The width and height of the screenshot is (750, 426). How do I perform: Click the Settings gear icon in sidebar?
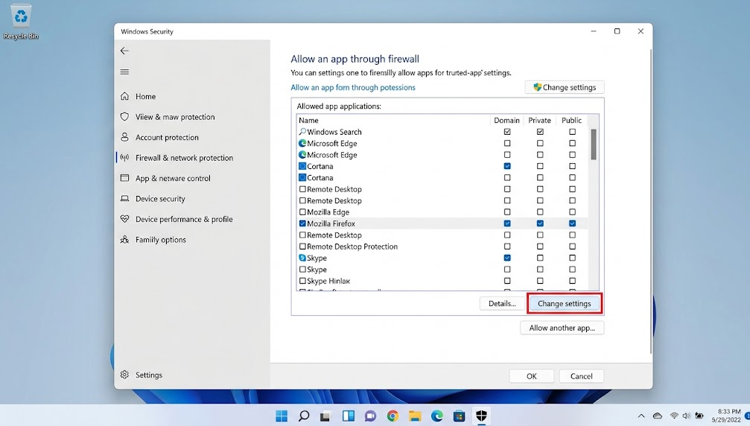[125, 375]
